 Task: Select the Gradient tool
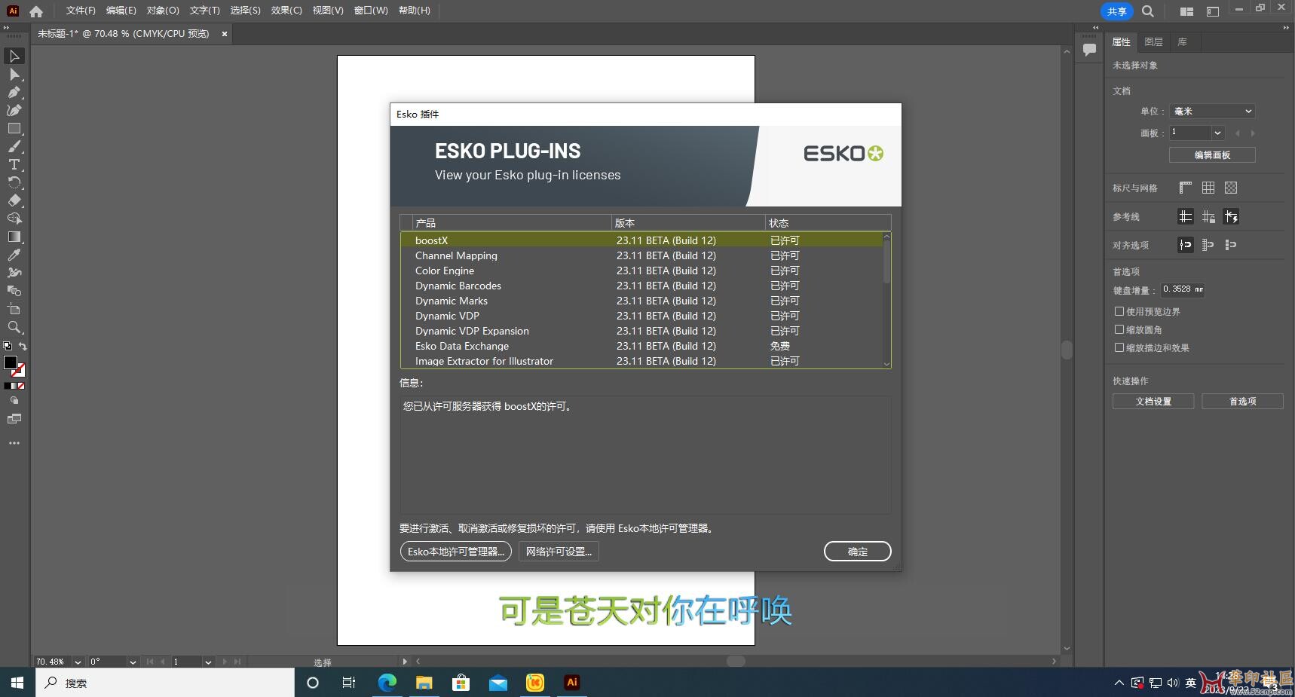14,237
